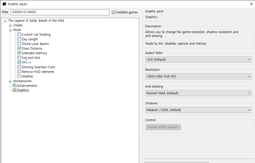This screenshot has height=163, width=255.
Task: Select the Weather tree item label
Action: click(27, 76)
